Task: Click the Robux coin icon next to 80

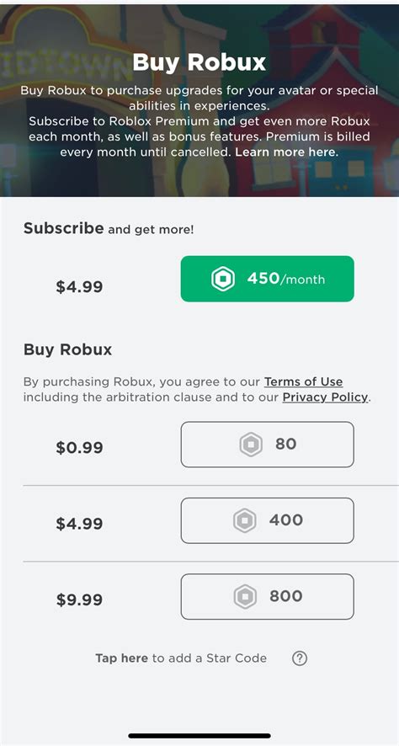Action: (x=251, y=445)
